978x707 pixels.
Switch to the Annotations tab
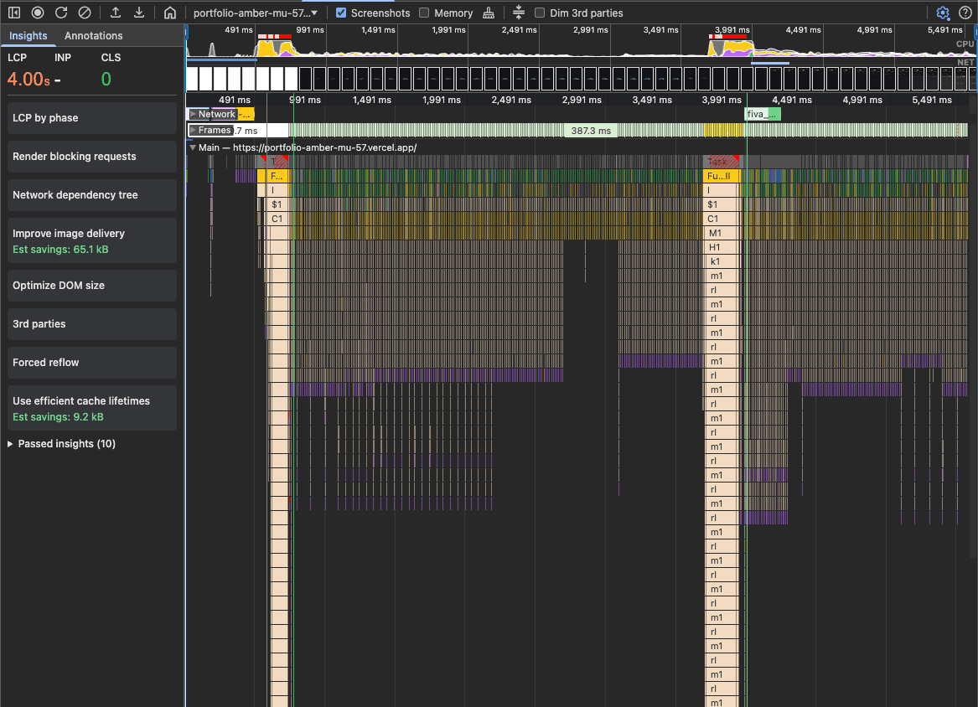(x=93, y=35)
